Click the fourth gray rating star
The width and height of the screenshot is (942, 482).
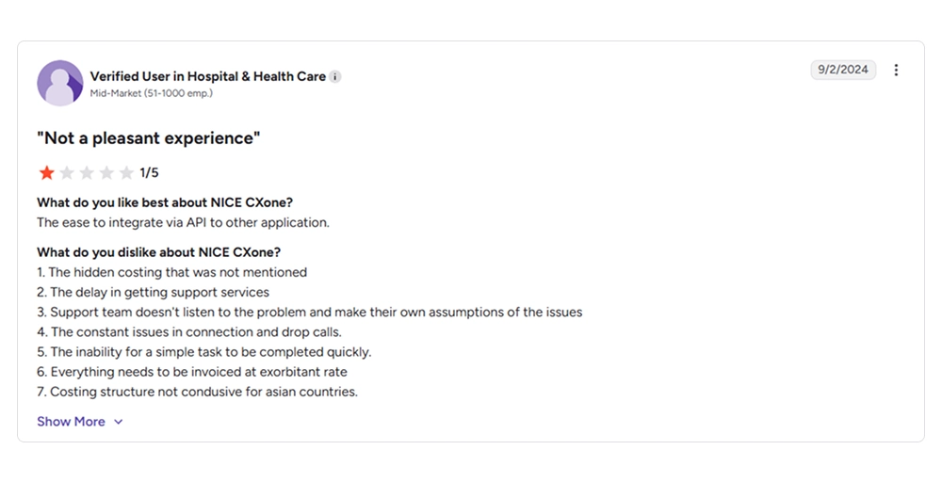click(106, 173)
